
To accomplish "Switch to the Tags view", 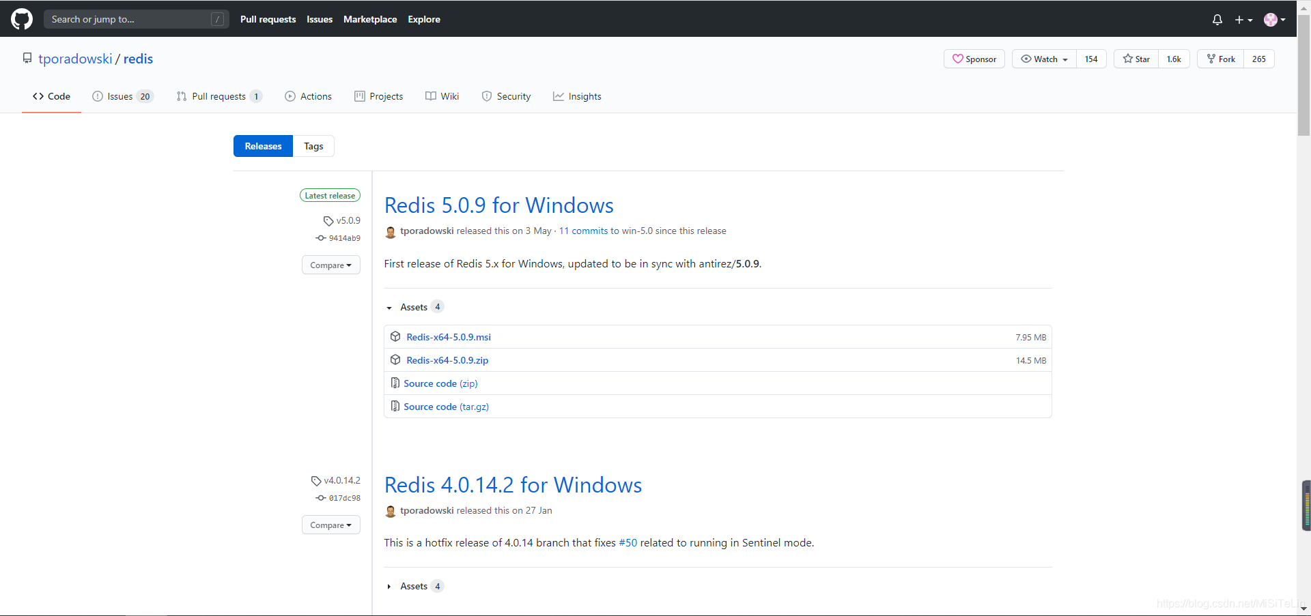I will point(313,146).
